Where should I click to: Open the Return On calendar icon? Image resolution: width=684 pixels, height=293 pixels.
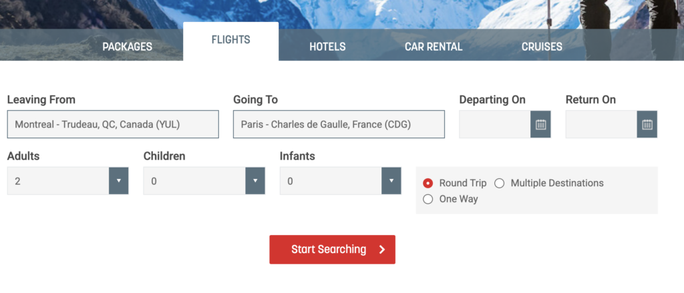(647, 124)
